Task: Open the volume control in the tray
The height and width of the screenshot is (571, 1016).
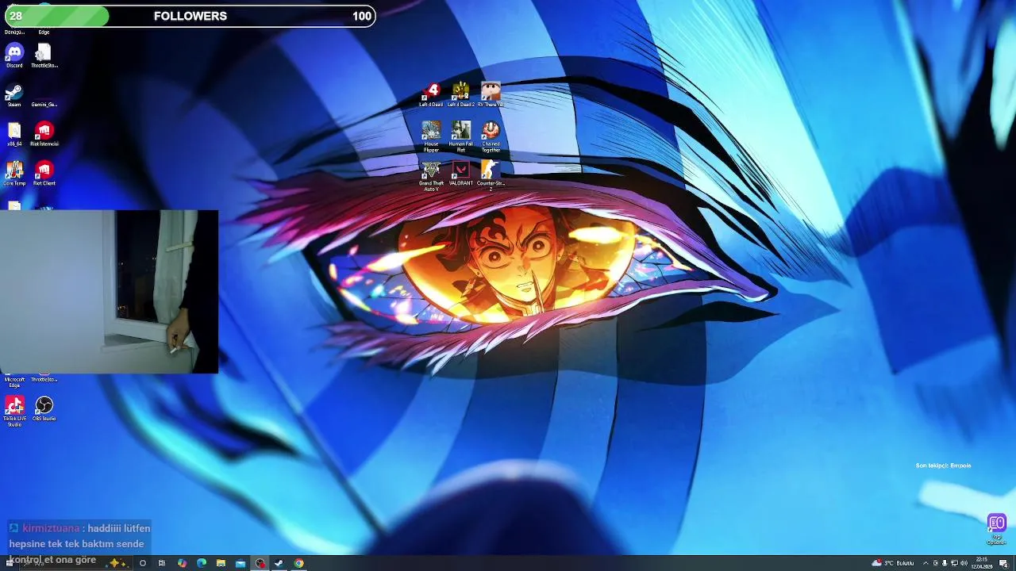Action: coord(964,563)
